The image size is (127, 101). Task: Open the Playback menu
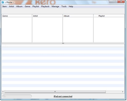(45, 6)
